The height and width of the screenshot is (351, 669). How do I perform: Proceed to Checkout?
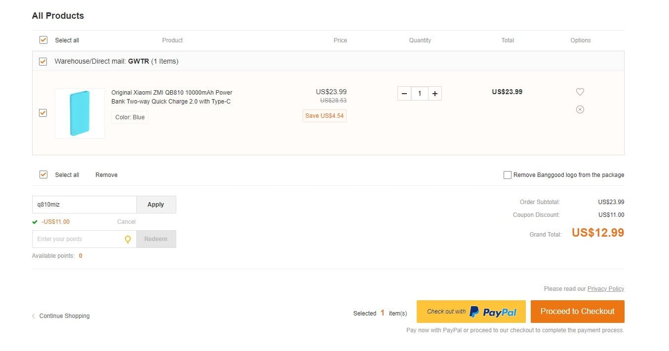point(578,312)
